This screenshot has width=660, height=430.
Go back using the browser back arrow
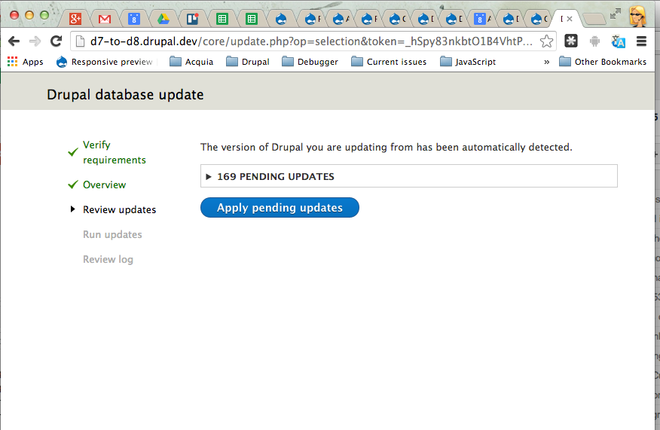pos(14,41)
